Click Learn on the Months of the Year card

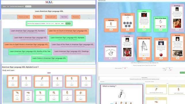(144, 58)
